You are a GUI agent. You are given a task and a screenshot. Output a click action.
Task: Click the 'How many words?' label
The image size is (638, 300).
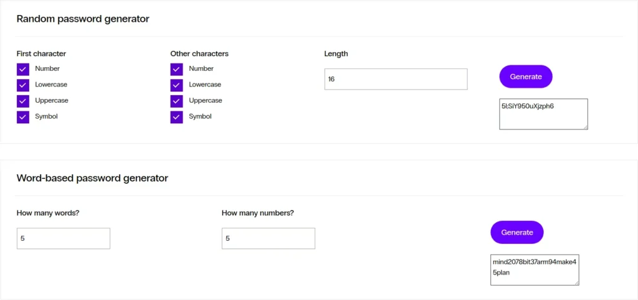(48, 213)
